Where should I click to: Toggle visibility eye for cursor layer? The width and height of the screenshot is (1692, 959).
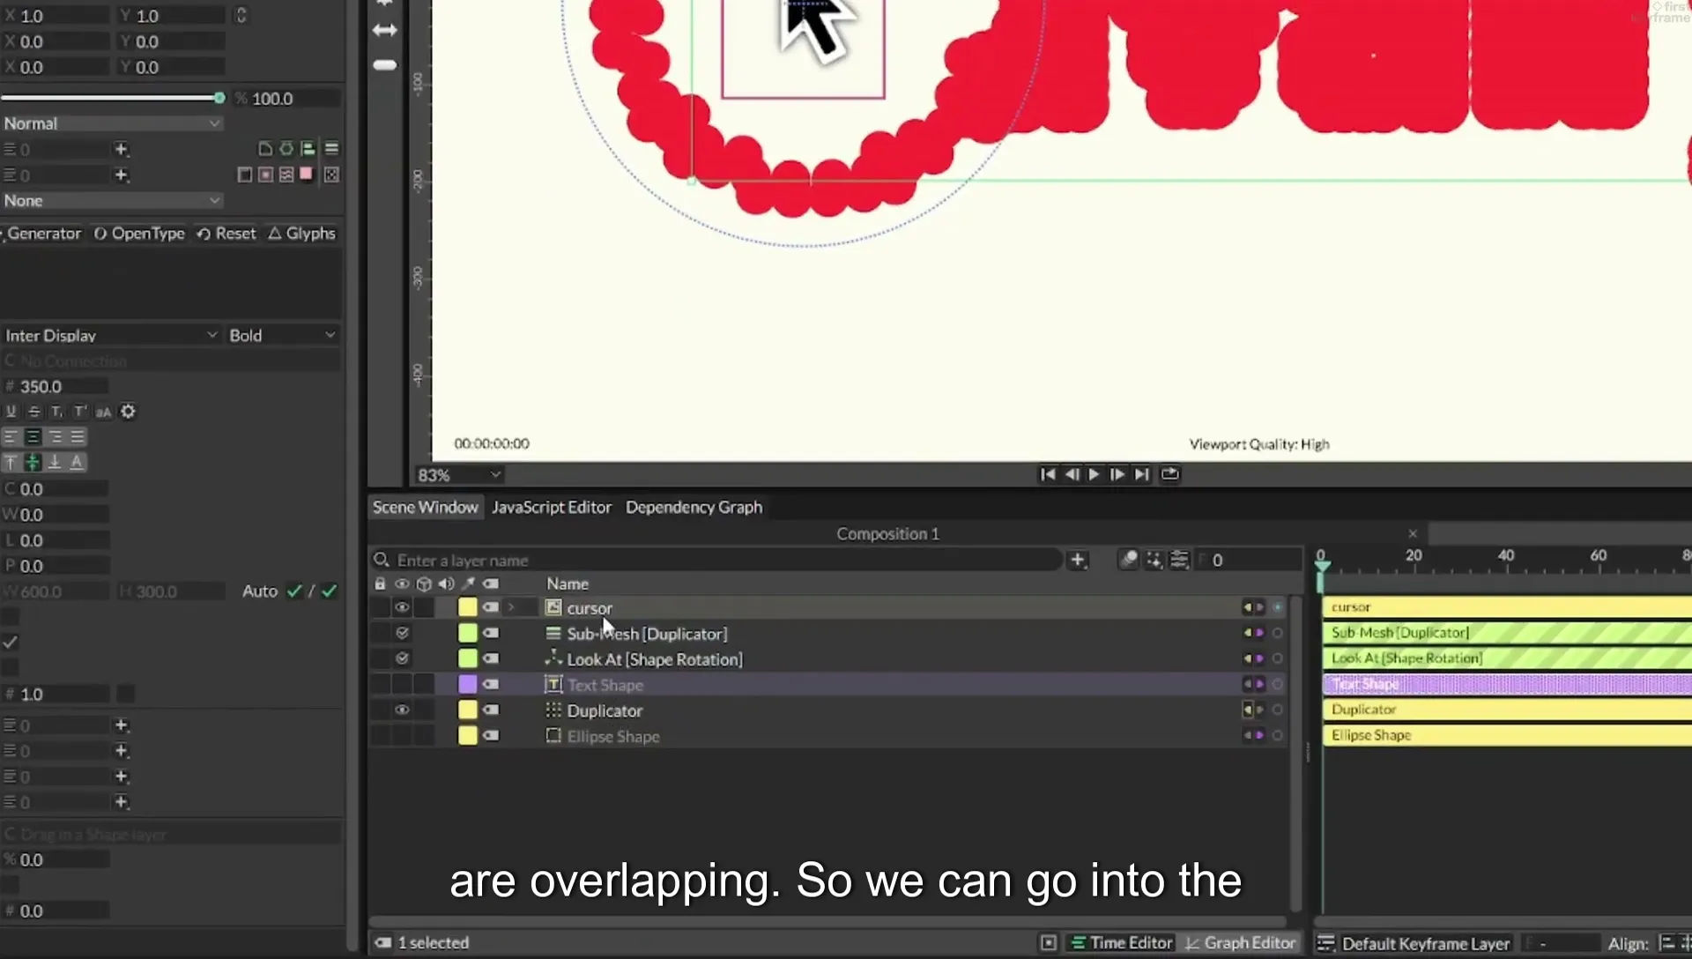402,607
